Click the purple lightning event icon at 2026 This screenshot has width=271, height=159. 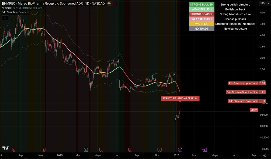180,150
